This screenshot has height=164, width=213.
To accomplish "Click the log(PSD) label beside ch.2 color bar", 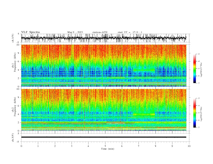I will pyautogui.click(x=201, y=114).
